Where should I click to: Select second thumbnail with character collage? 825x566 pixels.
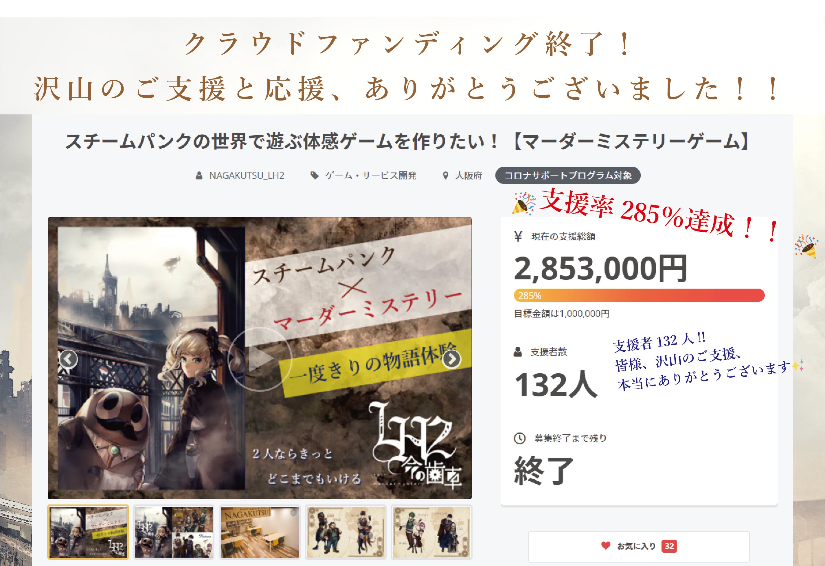(x=174, y=532)
